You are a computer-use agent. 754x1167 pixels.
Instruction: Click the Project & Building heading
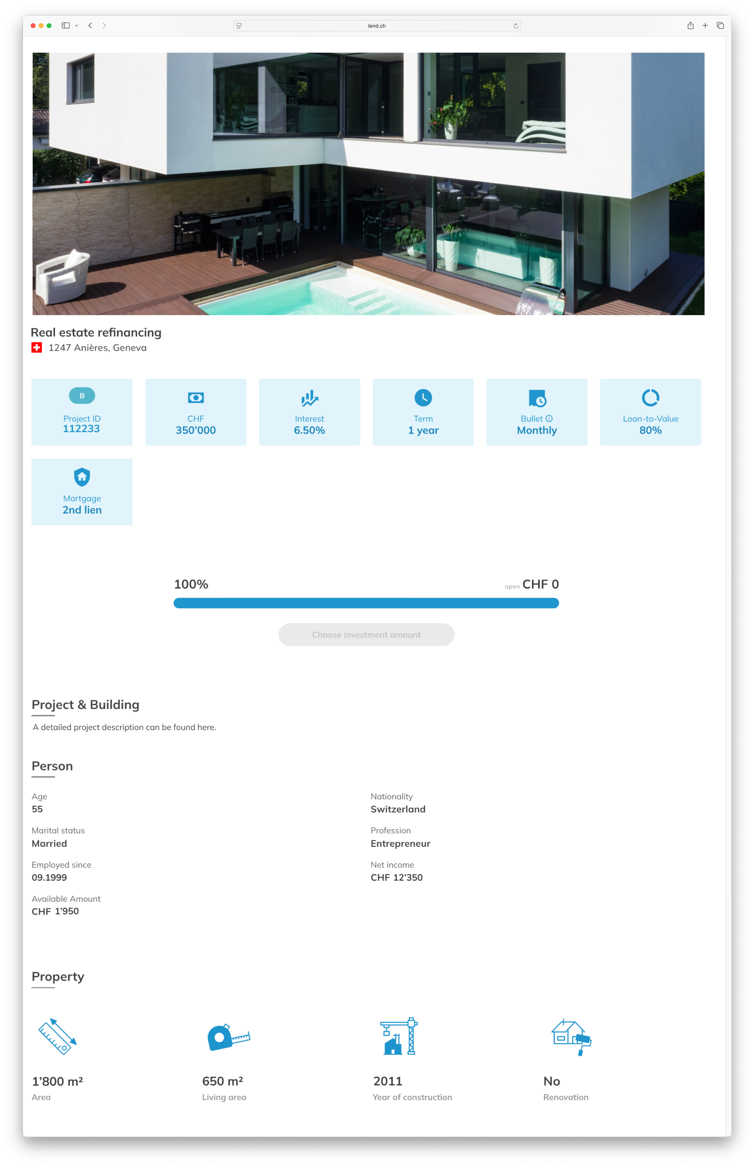(x=86, y=705)
